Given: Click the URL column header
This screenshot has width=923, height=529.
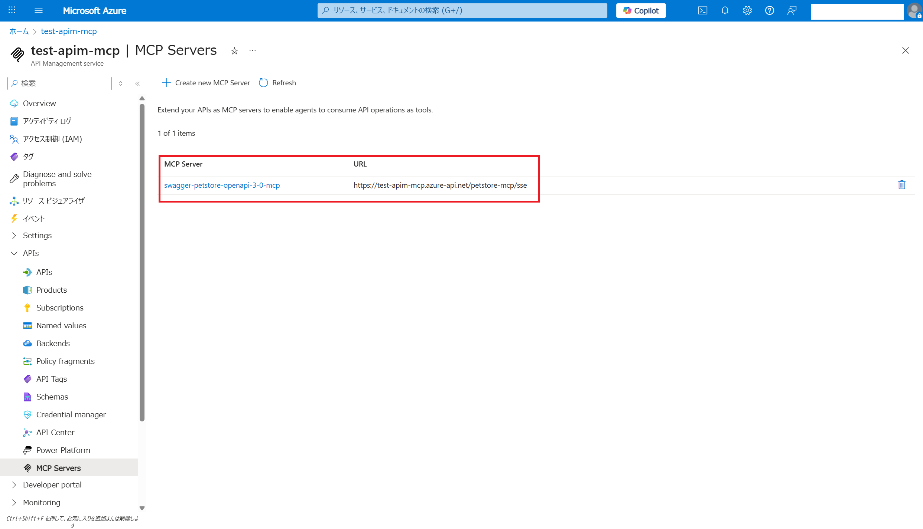Looking at the screenshot, I should pyautogui.click(x=360, y=164).
